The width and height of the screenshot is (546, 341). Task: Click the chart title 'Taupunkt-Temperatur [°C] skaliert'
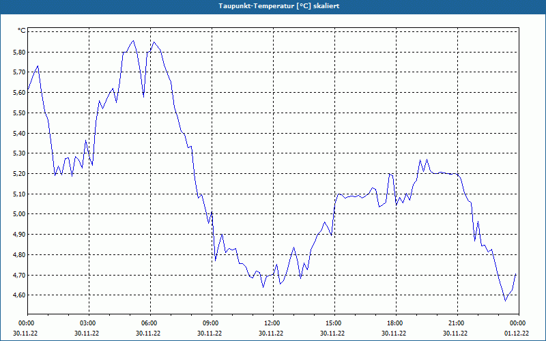click(279, 6)
